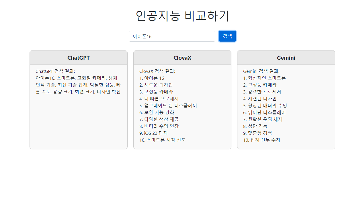Click ChatGPT result line starting '른 속도, 용량 크기'
361x201 pixels.
click(78, 92)
